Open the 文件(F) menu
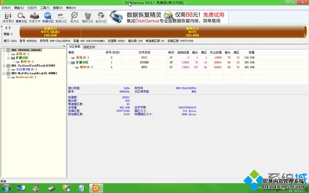This screenshot has height=193, width=309. (x=6, y=8)
